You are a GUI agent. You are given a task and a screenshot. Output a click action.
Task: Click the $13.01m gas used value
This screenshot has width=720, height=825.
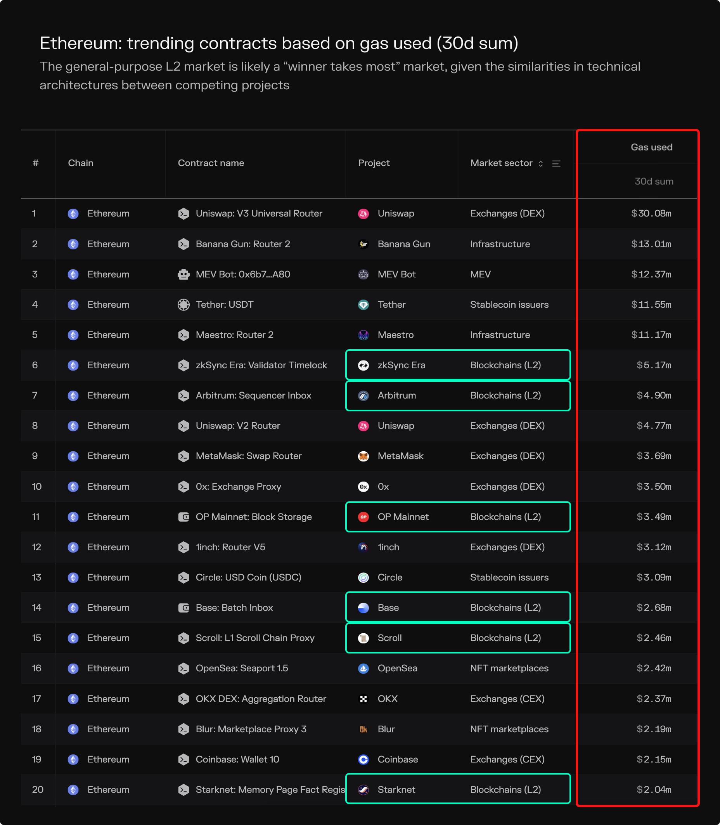click(x=651, y=244)
